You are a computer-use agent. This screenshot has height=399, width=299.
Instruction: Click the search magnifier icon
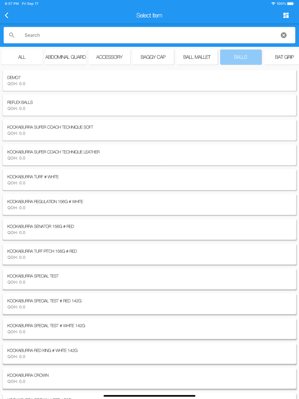[12, 35]
